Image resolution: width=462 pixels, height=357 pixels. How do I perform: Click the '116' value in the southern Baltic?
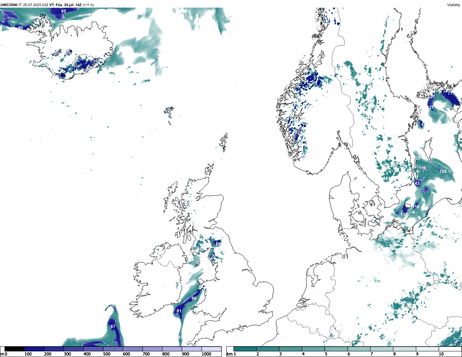pos(416,207)
